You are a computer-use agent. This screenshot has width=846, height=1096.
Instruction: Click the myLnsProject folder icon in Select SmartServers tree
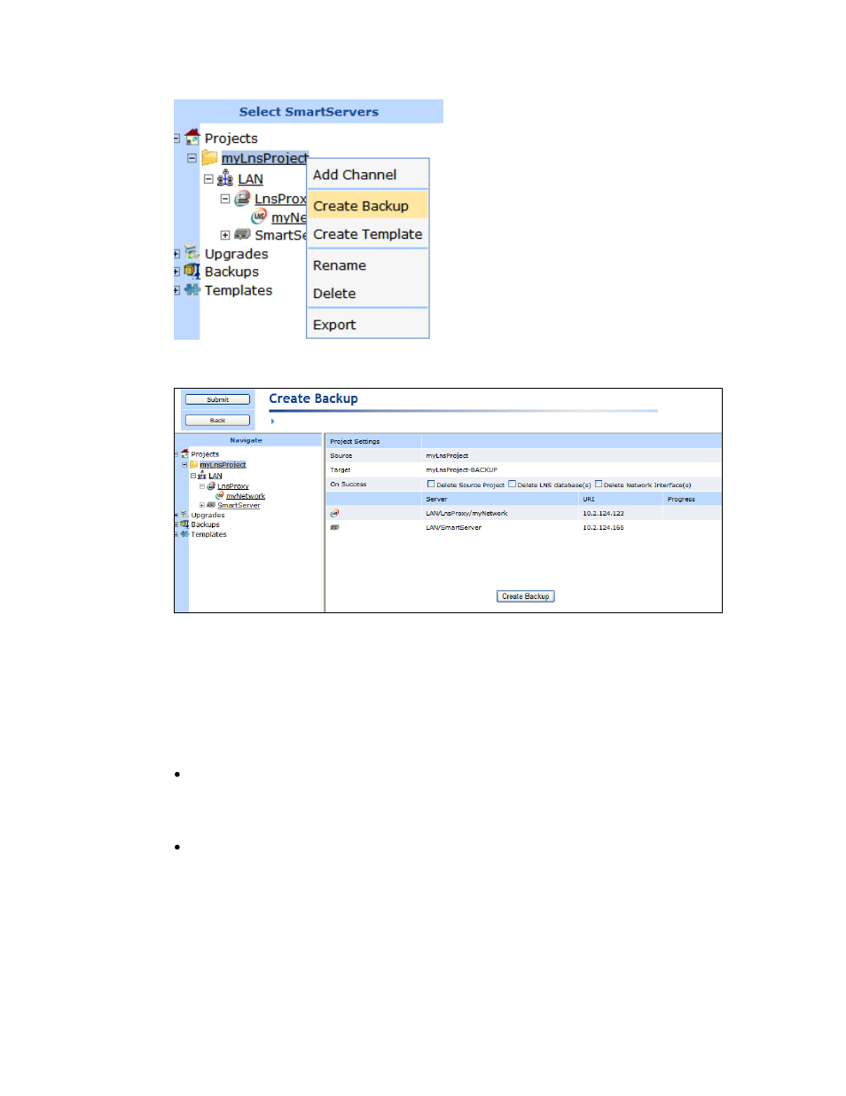(x=209, y=157)
